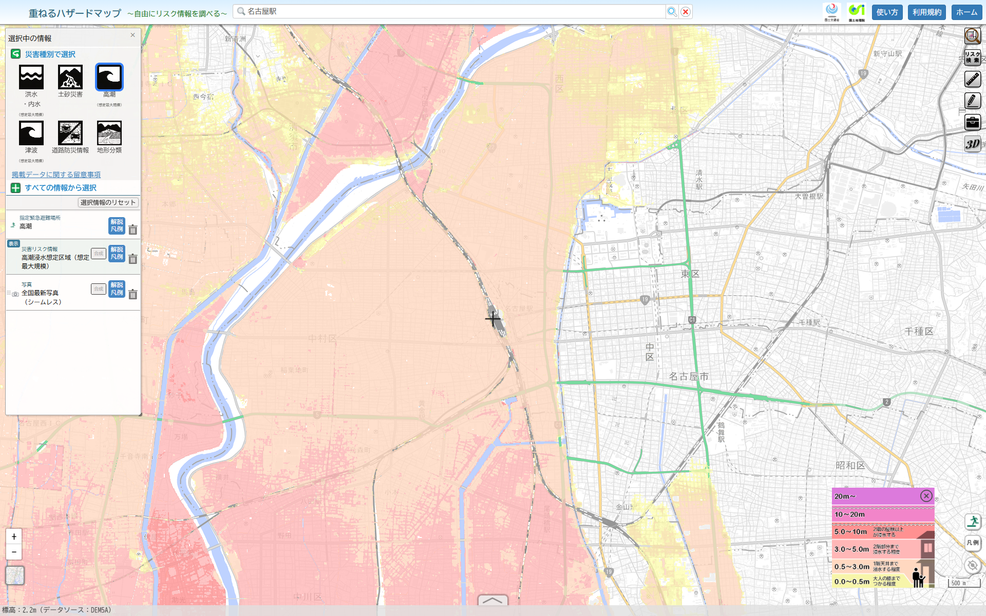Select the 津波 tsunami hazard icon

point(31,133)
